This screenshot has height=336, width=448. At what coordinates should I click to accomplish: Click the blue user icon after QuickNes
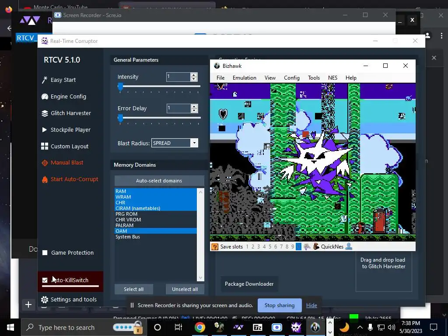click(349, 246)
